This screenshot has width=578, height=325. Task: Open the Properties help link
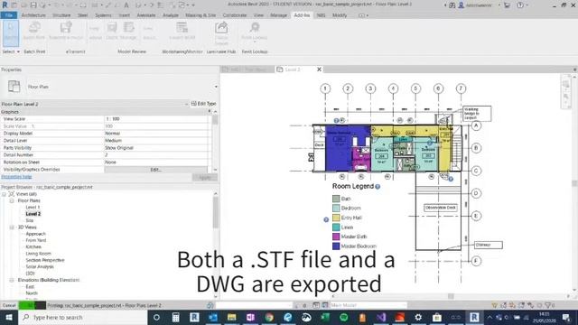point(16,177)
